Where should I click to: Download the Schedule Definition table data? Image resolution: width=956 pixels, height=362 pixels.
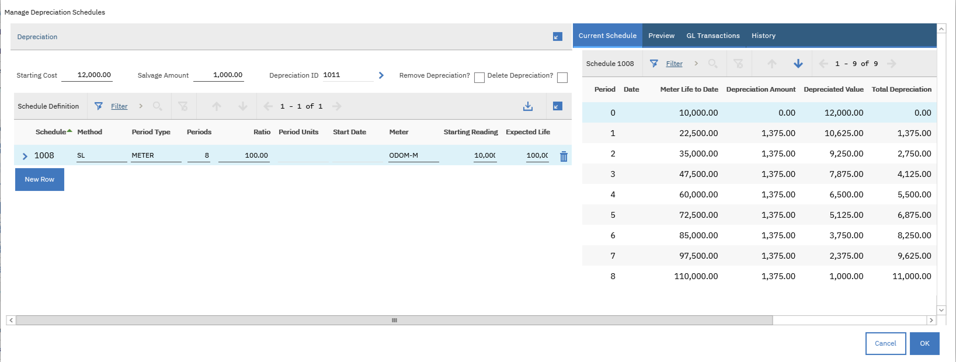[528, 106]
